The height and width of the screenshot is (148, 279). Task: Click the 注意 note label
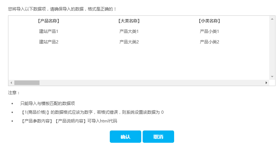click(14, 93)
